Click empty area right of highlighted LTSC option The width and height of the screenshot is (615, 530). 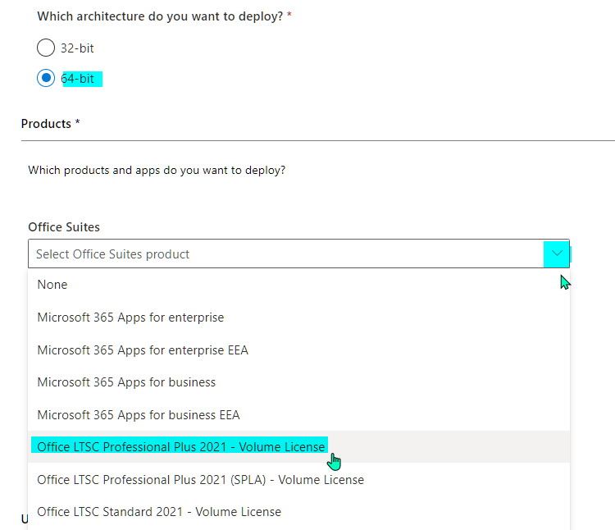(451, 447)
